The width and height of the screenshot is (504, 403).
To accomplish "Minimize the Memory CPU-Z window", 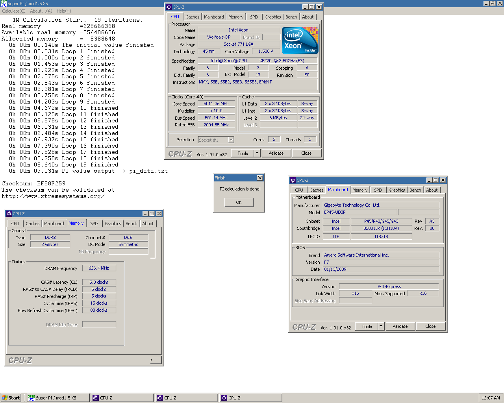I will (145, 214).
